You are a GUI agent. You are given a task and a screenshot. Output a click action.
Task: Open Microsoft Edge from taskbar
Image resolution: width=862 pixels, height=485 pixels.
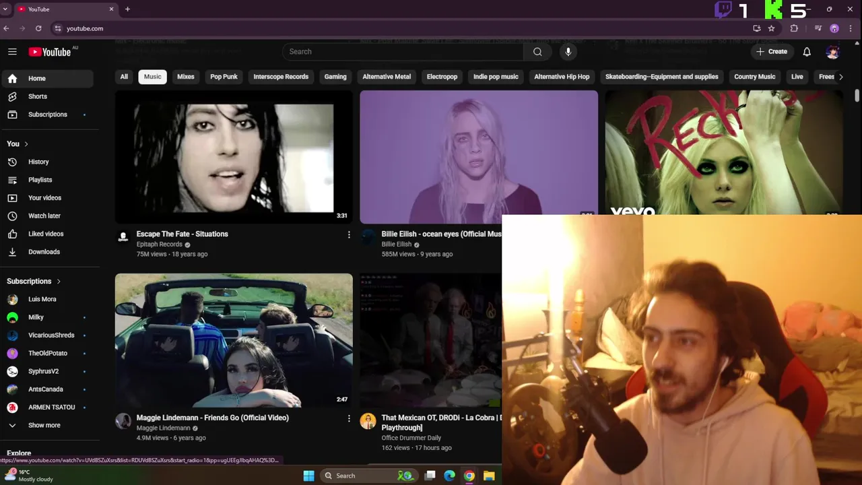(x=449, y=476)
